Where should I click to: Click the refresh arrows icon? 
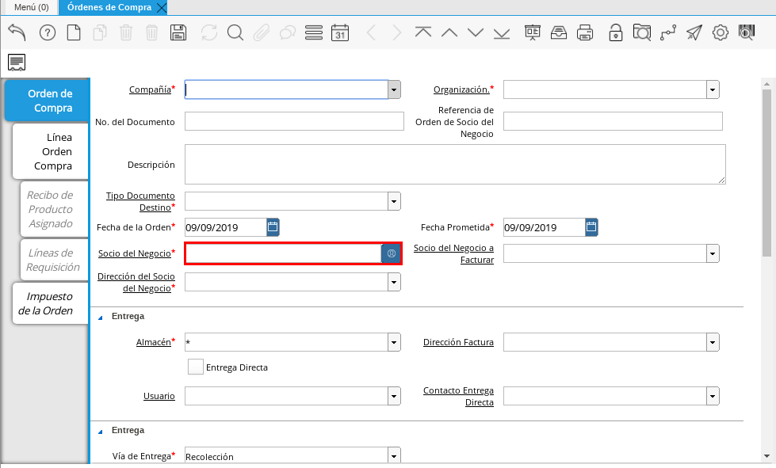click(x=209, y=33)
